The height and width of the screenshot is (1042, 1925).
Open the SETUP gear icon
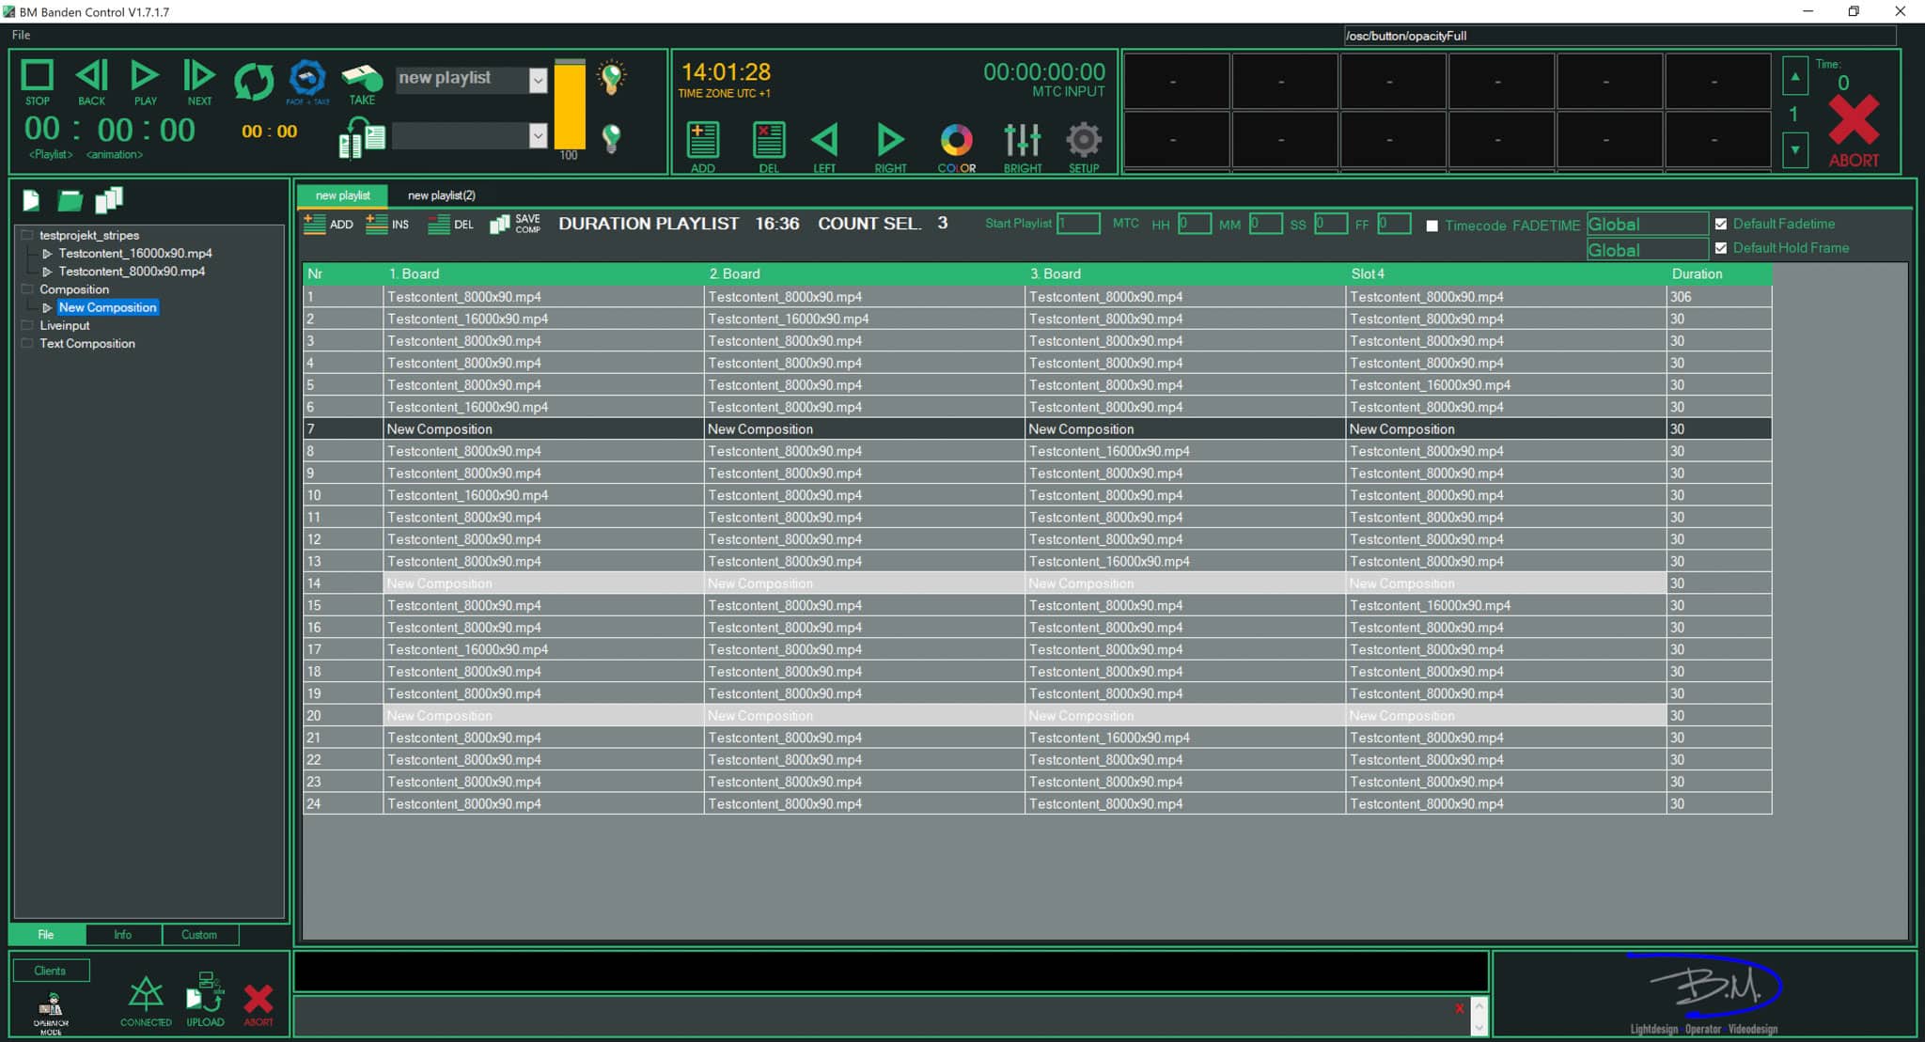coord(1083,141)
